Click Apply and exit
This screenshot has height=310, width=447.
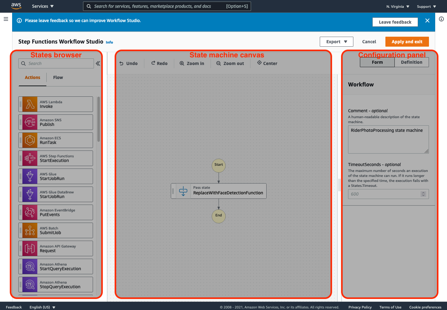407,42
